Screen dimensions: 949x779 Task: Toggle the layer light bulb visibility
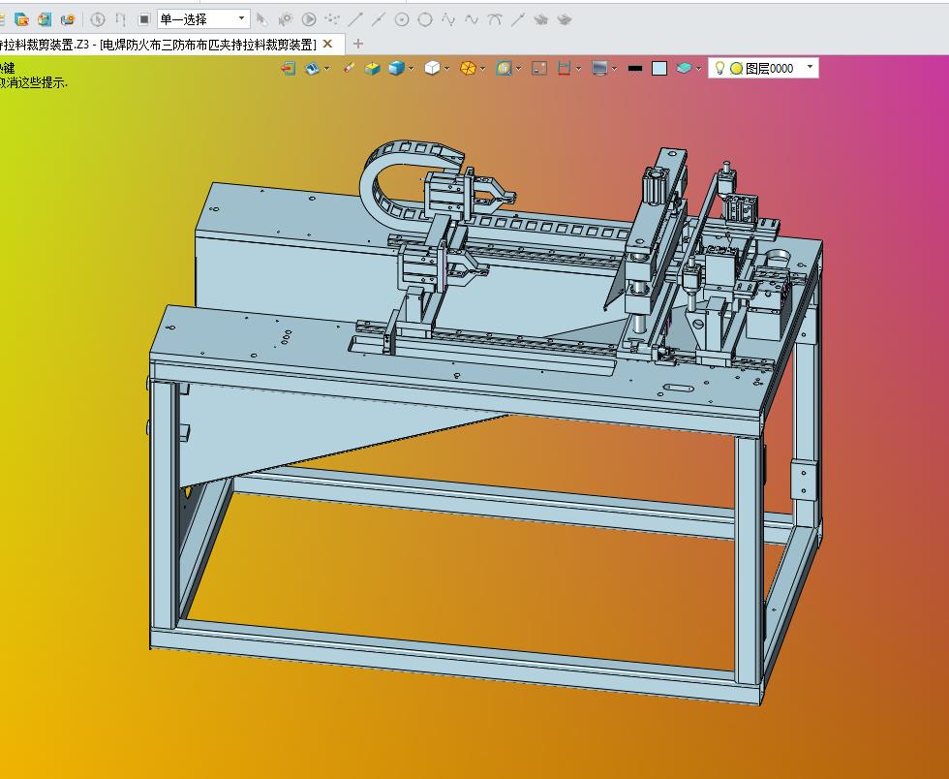719,69
